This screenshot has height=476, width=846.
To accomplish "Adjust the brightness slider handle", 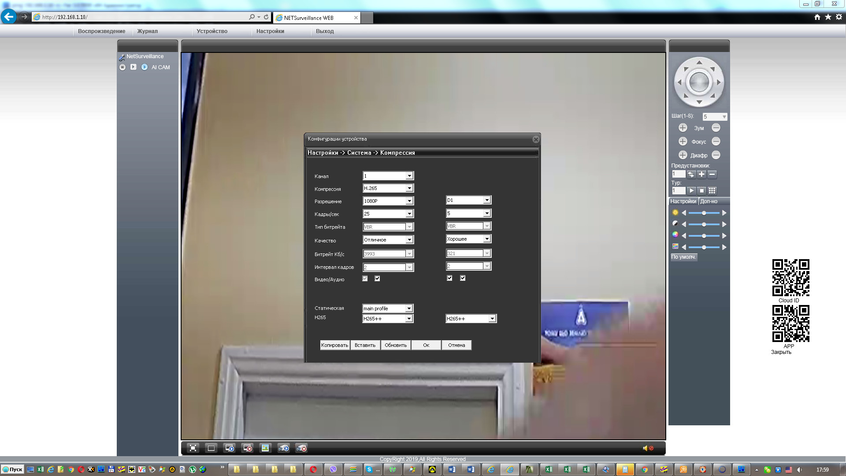I will (x=704, y=213).
